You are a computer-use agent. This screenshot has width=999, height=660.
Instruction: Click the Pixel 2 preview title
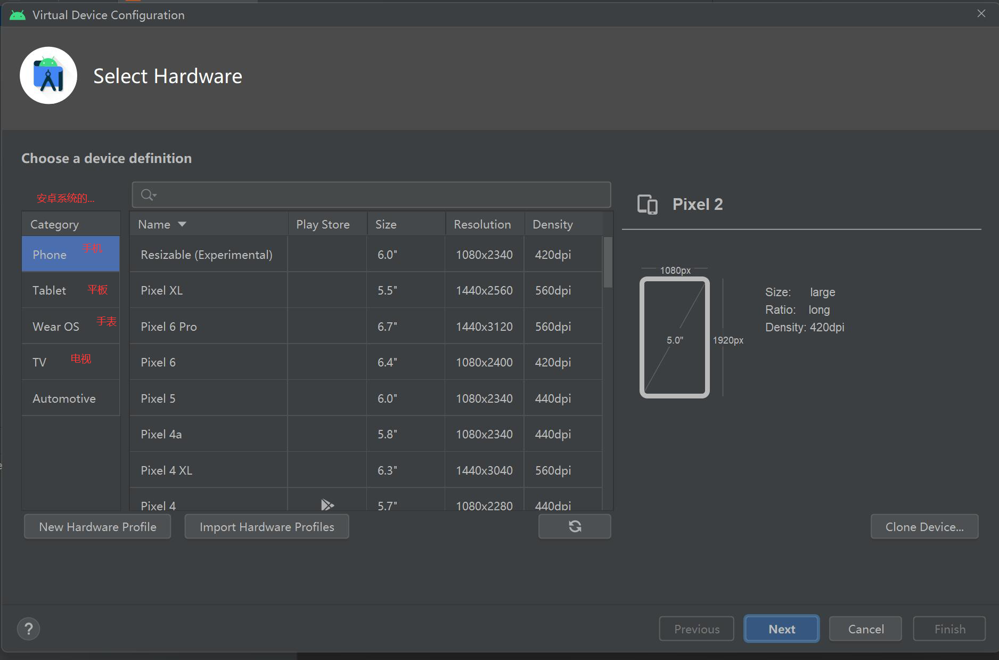[x=698, y=205]
